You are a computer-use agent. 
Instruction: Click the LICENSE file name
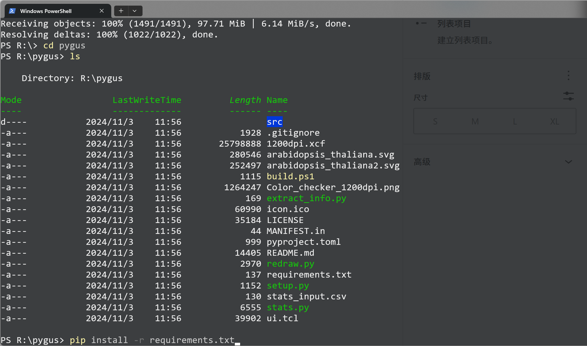click(x=285, y=220)
